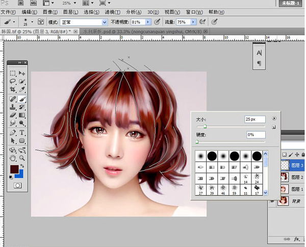
Task: Select the Crop tool
Action: 13,90
